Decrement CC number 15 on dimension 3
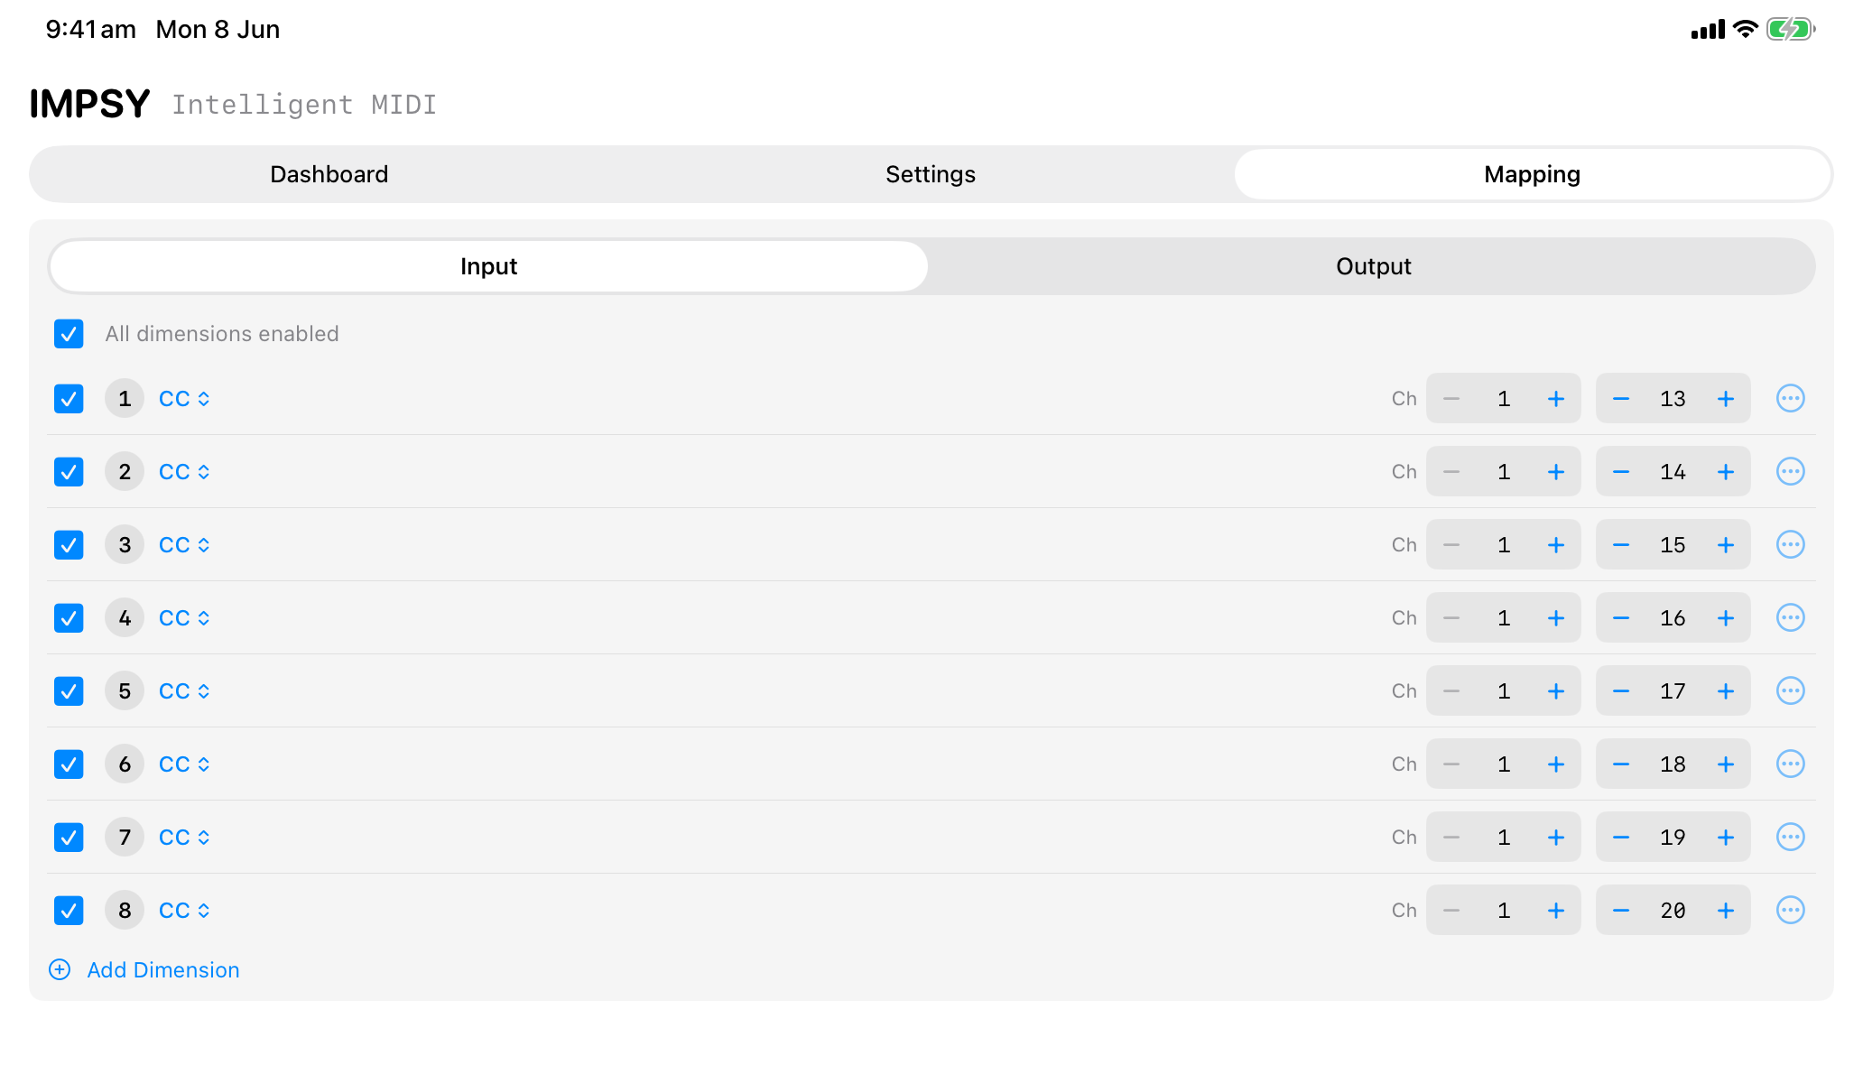Image resolution: width=1863 pixels, height=1065 pixels. tap(1621, 544)
